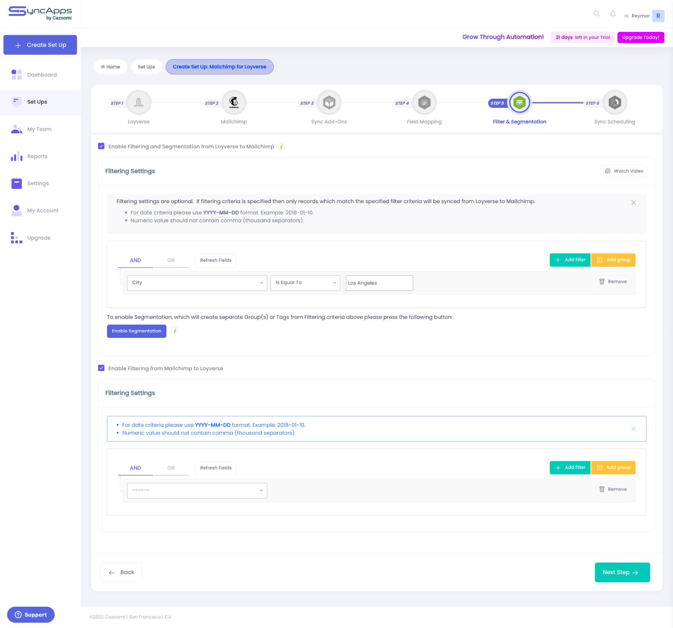Viewport: 673px width, 628px height.
Task: Click Create Set Up button
Action: [x=40, y=45]
